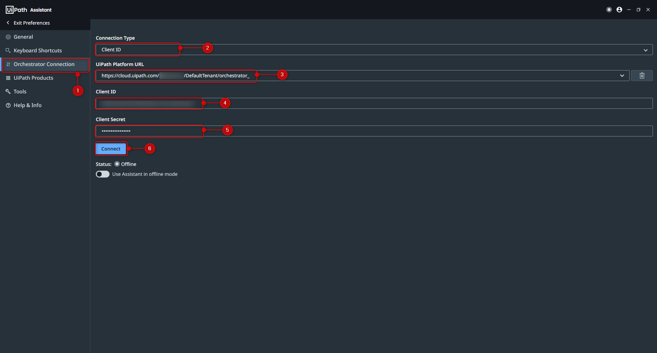Screen dimensions: 657x353
Task: Click into the Client ID input field
Action: pos(374,103)
